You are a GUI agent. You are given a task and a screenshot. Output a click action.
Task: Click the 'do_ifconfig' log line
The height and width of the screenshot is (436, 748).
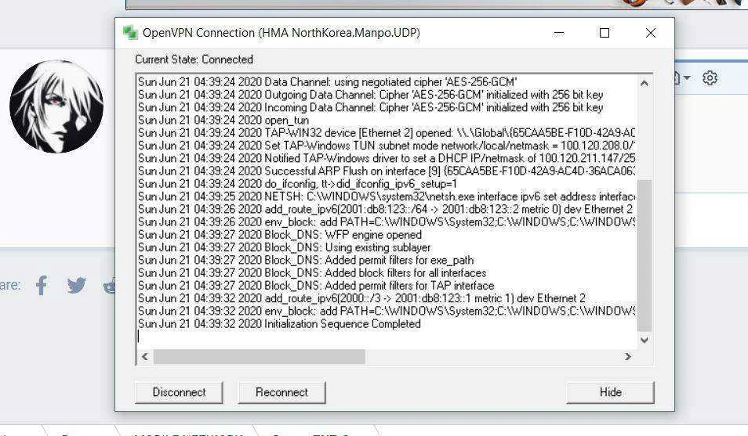coord(297,184)
